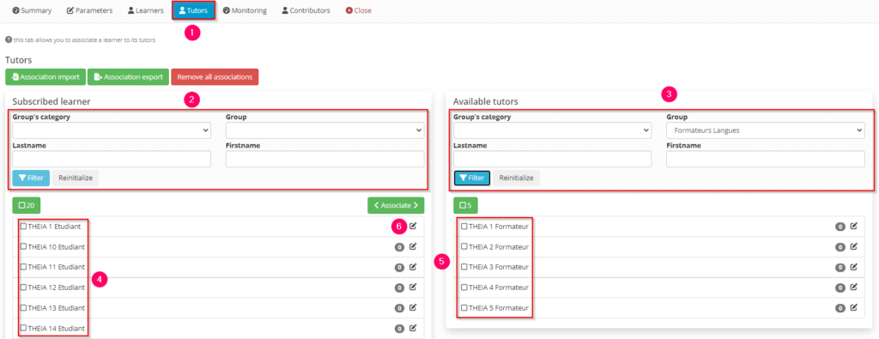Open Subscribed learner Group dropdown

pos(325,130)
